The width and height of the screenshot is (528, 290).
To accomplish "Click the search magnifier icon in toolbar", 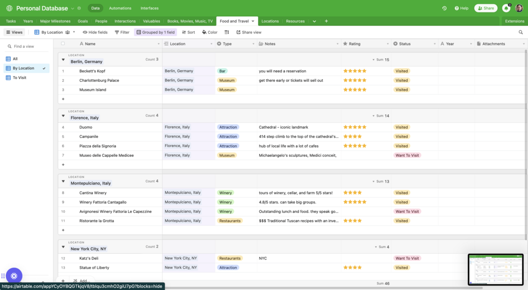I will 521,33.
